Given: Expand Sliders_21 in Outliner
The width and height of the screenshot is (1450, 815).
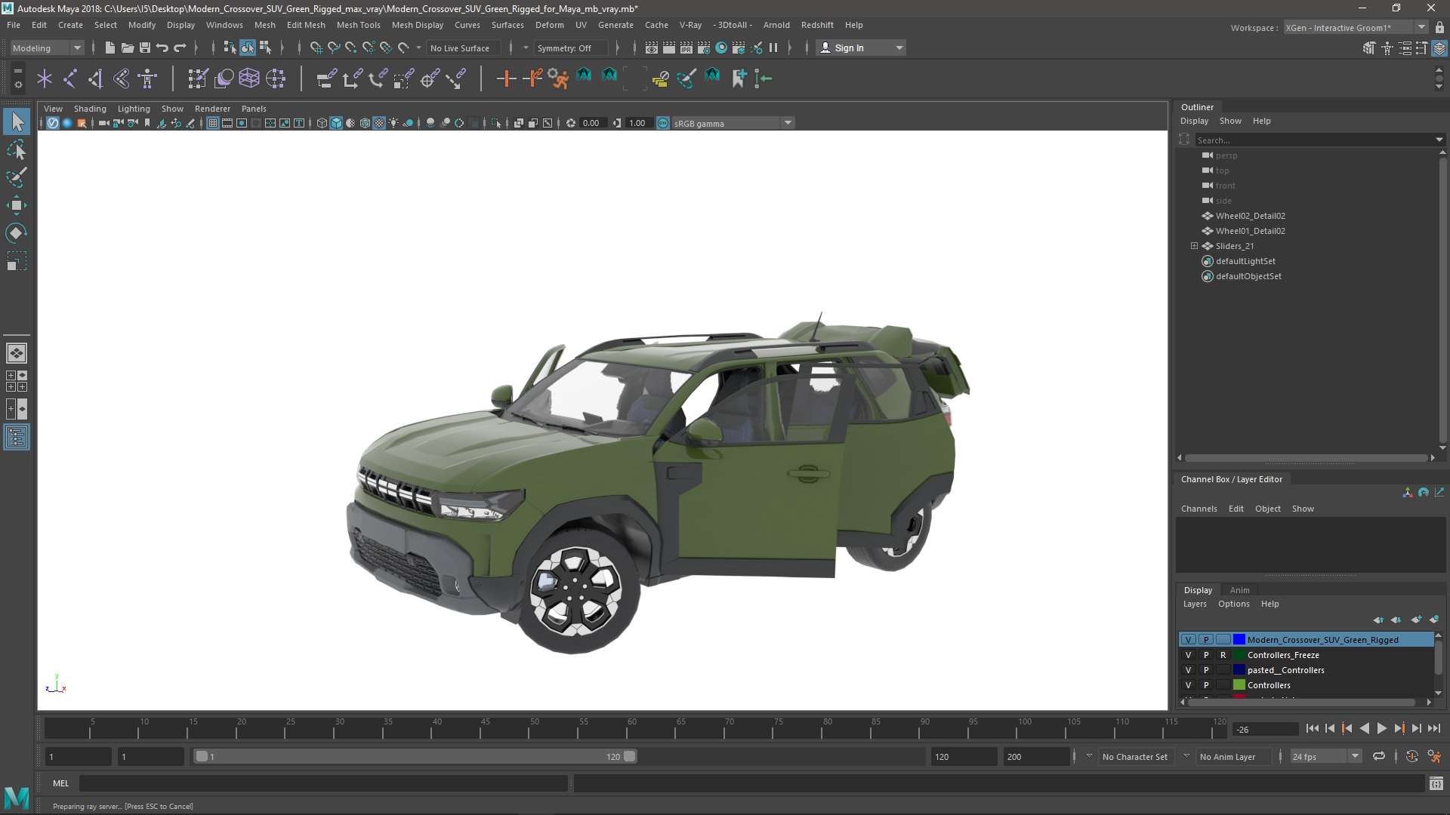Looking at the screenshot, I should tap(1194, 246).
